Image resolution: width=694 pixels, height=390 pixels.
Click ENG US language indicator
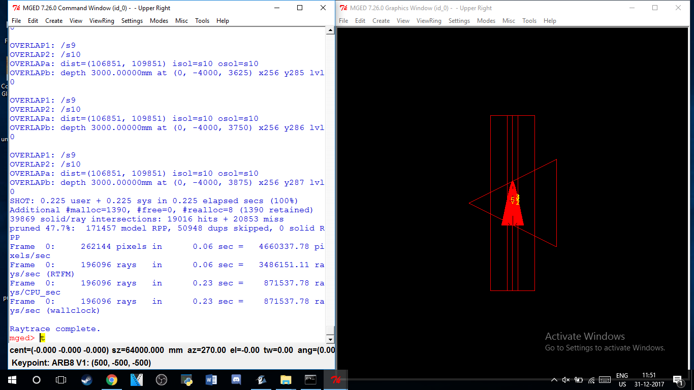pyautogui.click(x=622, y=380)
